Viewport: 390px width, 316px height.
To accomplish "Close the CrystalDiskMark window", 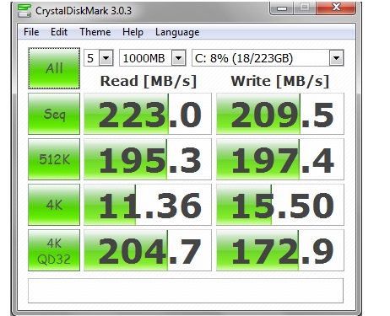I will (336, 8).
